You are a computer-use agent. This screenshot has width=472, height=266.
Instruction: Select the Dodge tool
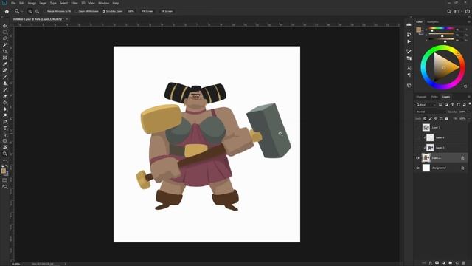tap(5, 115)
